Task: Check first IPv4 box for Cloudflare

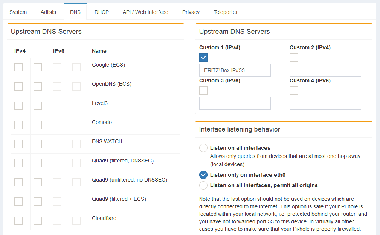Action: pos(18,221)
